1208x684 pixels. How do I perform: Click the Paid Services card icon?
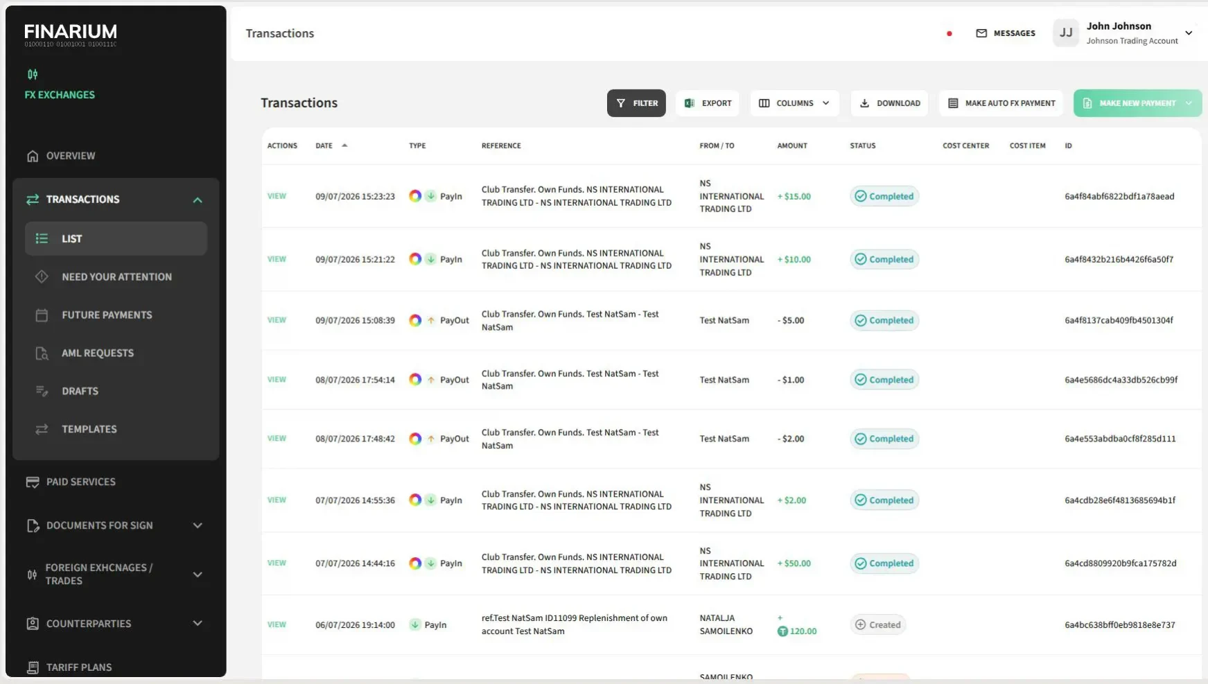click(33, 482)
